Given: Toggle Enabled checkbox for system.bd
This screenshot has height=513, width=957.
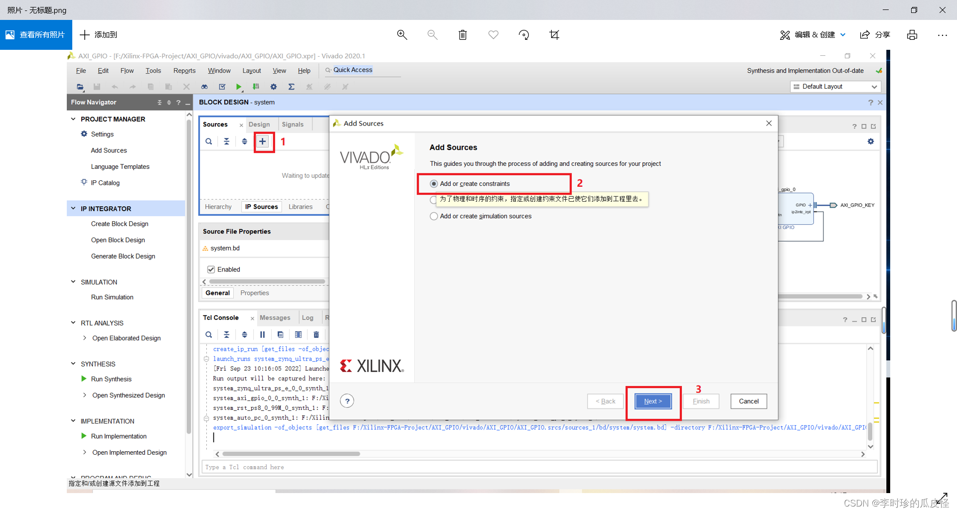Looking at the screenshot, I should coord(211,269).
